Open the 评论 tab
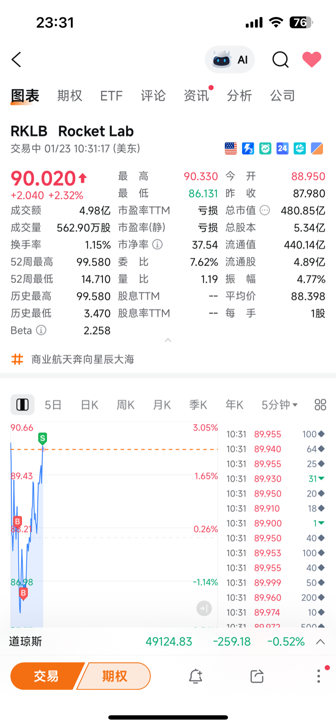The image size is (336, 727). (x=153, y=96)
